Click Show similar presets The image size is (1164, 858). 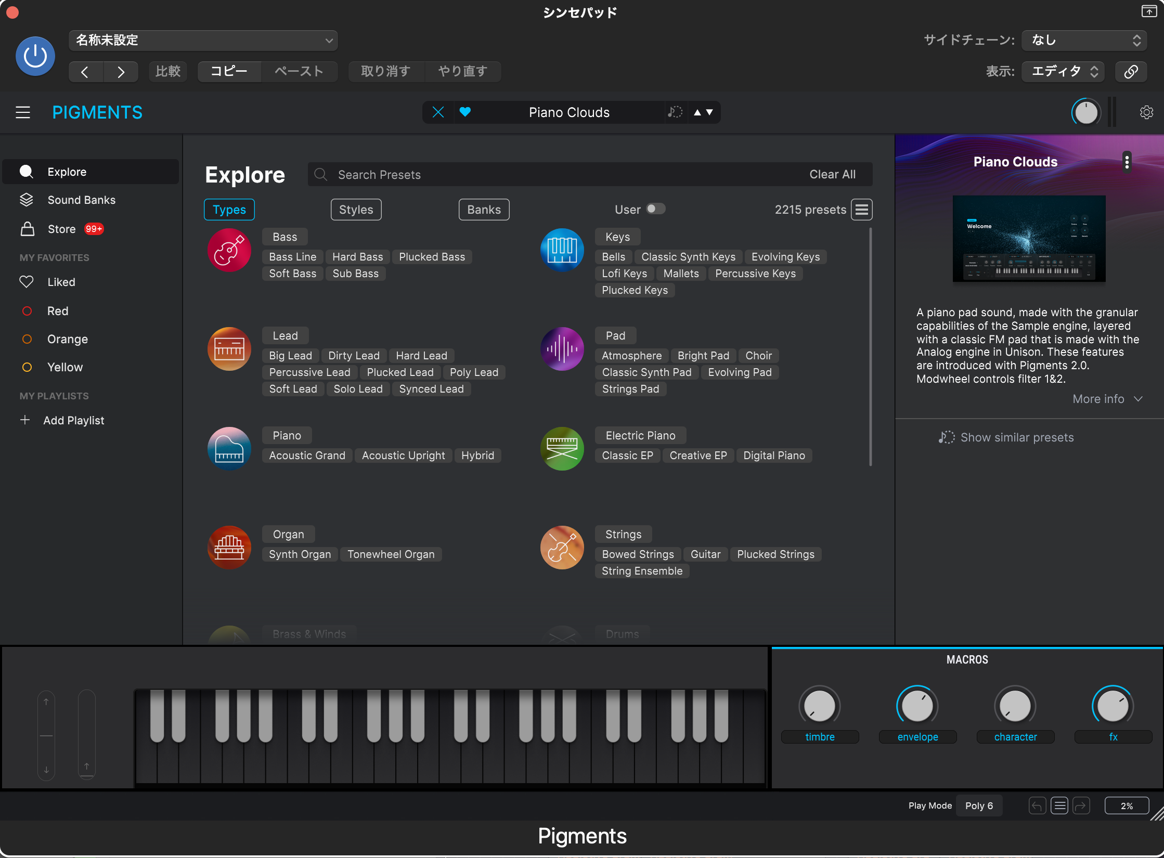point(1006,437)
